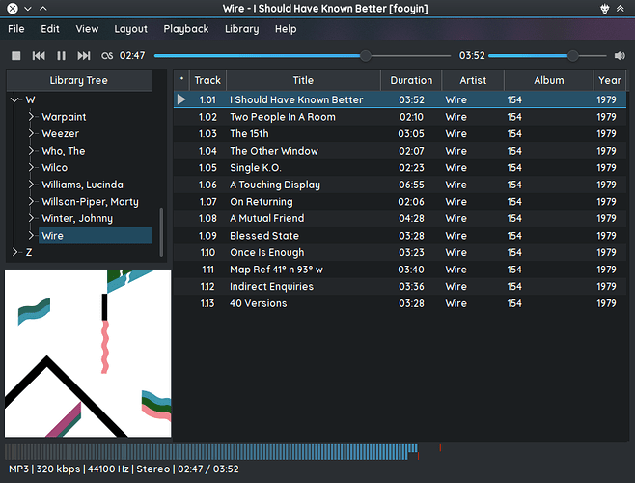Sort playlist by Title column header

(x=303, y=80)
